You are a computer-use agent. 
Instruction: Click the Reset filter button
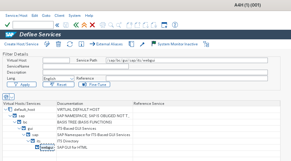coord(58,84)
